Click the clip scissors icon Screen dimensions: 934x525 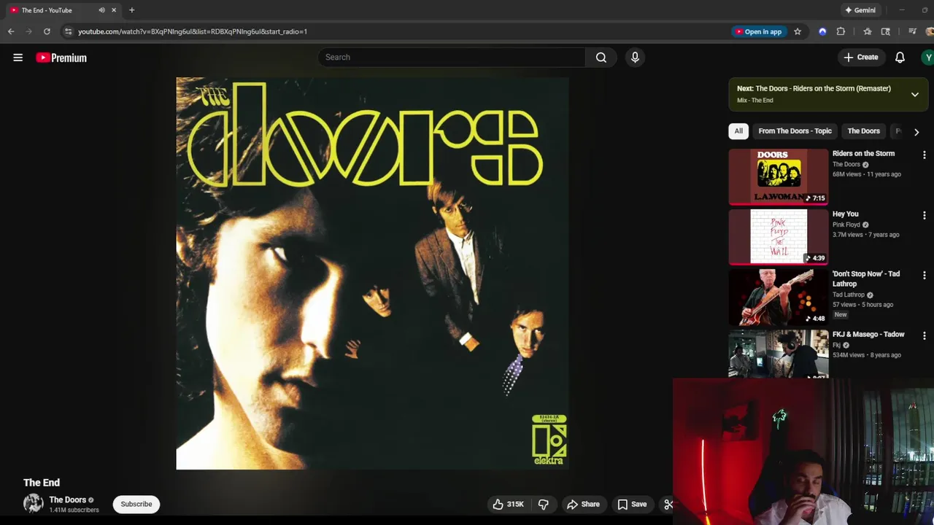pos(668,504)
